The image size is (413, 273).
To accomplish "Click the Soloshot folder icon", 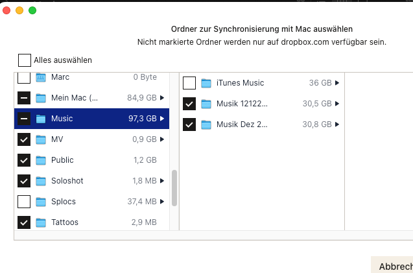I will tap(41, 181).
